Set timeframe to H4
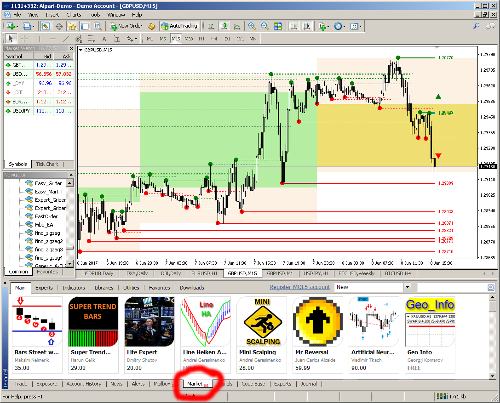This screenshot has height=403, width=500. point(214,39)
